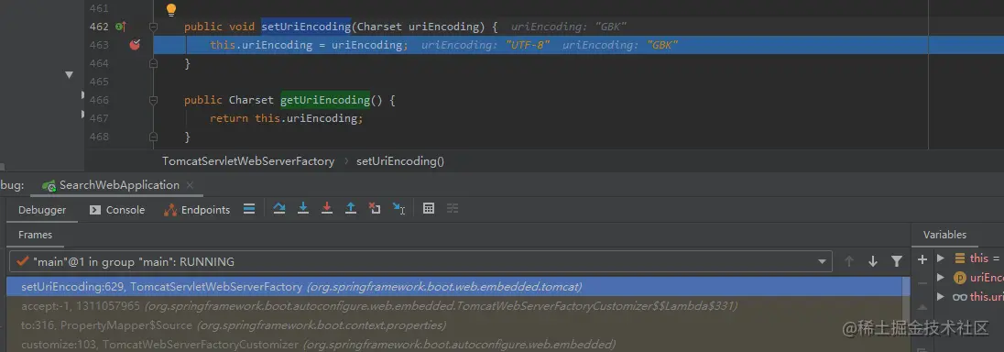Collapse the fold marker on line 466
This screenshot has width=1004, height=352.
coord(153,100)
